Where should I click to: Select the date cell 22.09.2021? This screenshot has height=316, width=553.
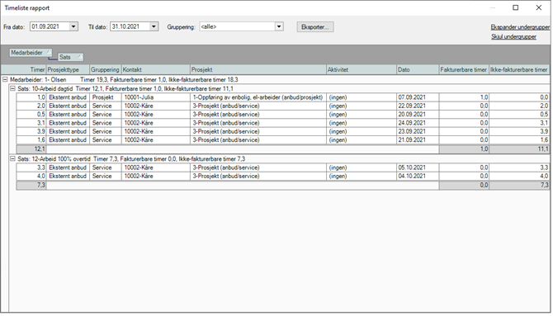[x=418, y=106]
